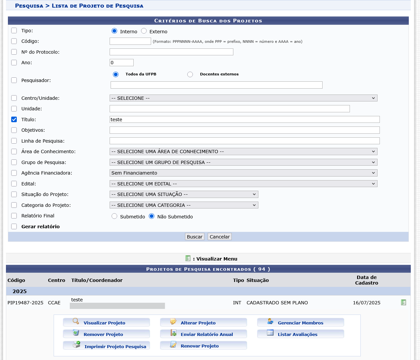Click the Renovar Projeto icon
Image resolution: width=420 pixels, height=360 pixels.
pos(173,345)
